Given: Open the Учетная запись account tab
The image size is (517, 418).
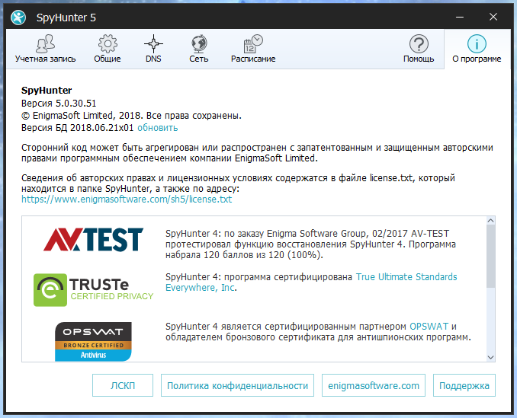Looking at the screenshot, I should click(45, 49).
